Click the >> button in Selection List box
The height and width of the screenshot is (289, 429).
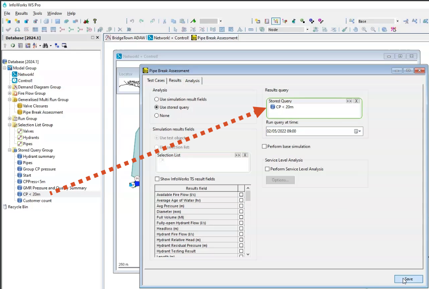click(237, 155)
